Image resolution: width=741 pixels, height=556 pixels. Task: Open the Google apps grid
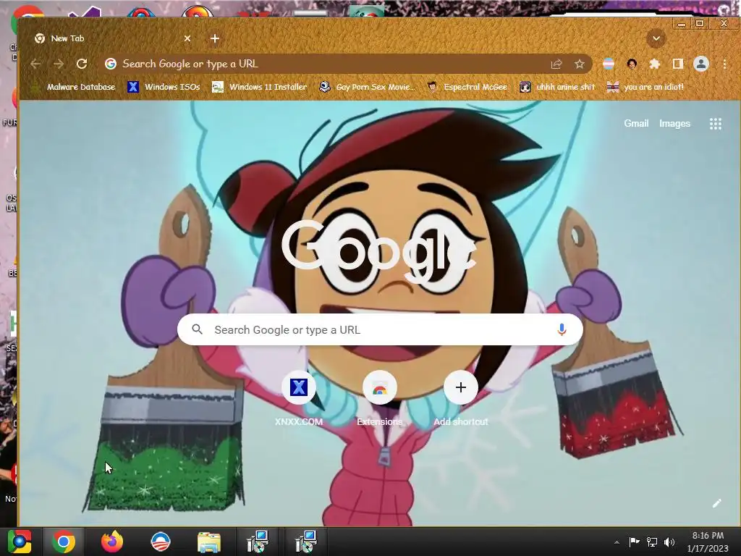716,124
